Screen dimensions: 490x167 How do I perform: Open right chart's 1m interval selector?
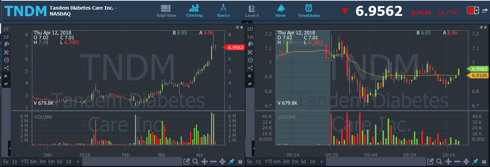(x=250, y=36)
